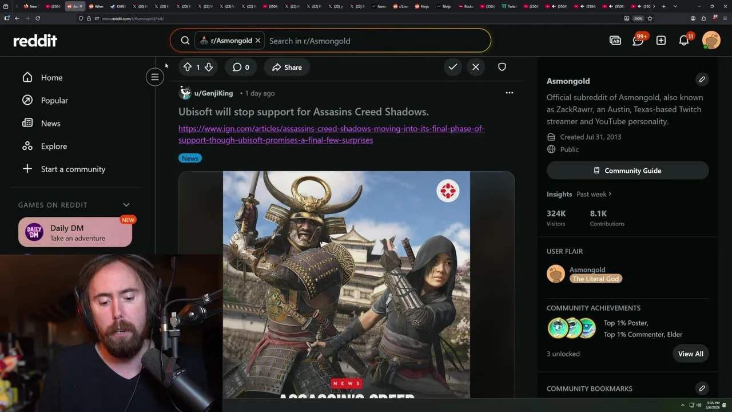
Task: Reload the page
Action: (38, 18)
